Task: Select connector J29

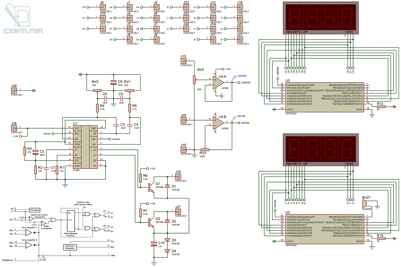Action: coord(14,91)
